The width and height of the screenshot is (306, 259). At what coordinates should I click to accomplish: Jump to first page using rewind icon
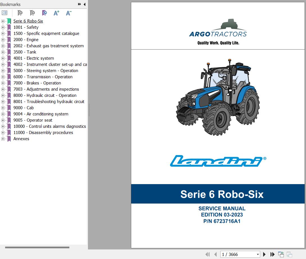(208, 254)
